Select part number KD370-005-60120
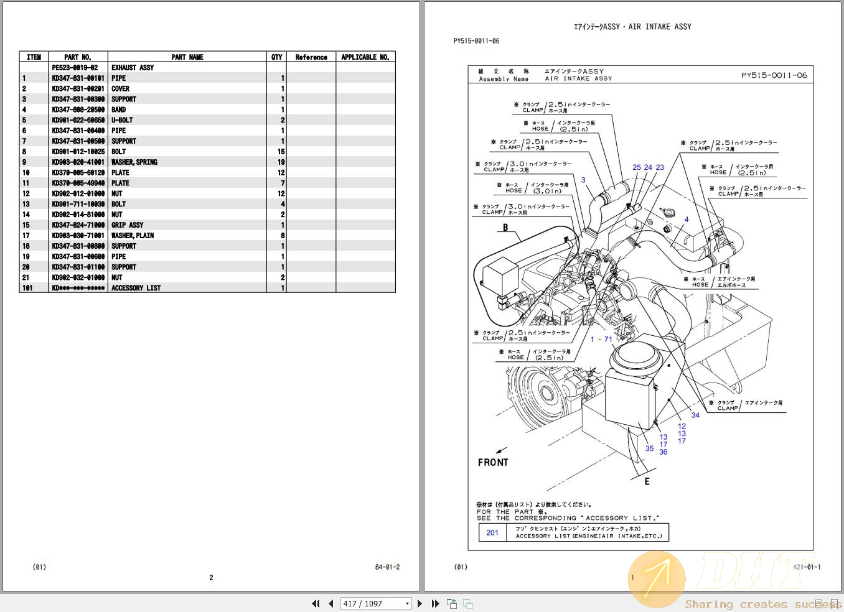The width and height of the screenshot is (844, 612). point(78,172)
